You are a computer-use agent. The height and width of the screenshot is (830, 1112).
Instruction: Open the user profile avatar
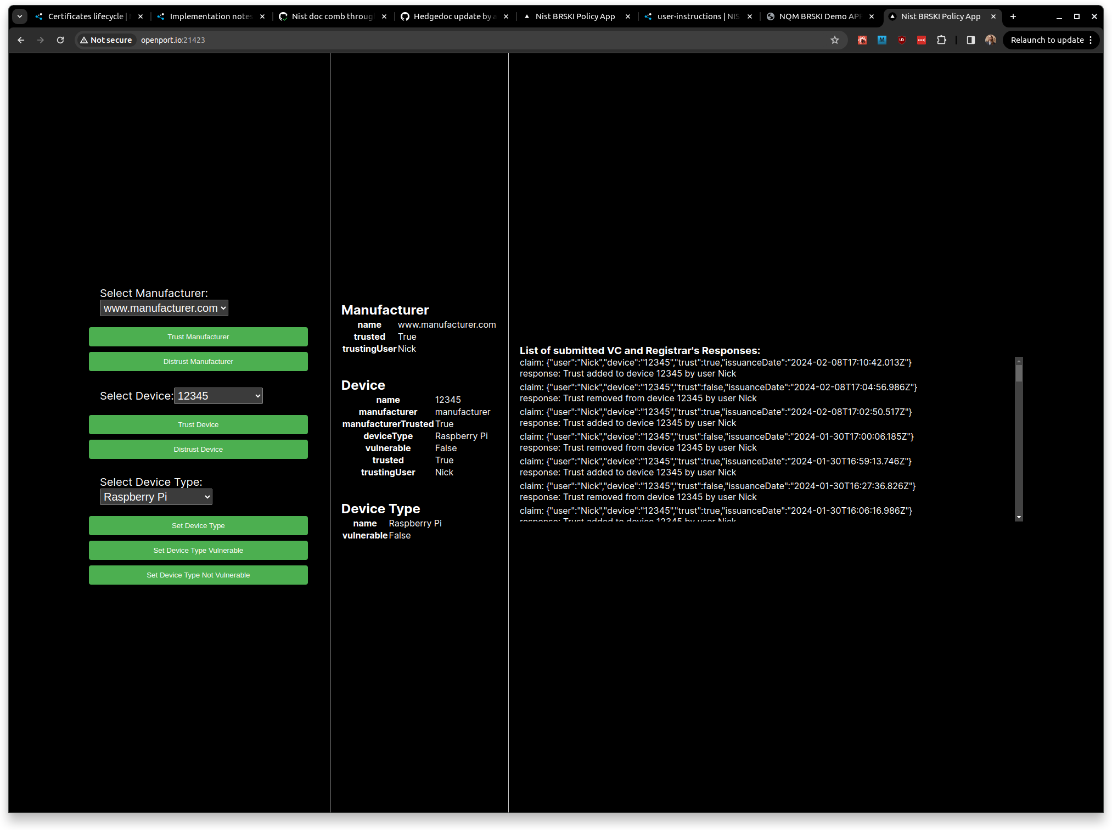tap(990, 40)
